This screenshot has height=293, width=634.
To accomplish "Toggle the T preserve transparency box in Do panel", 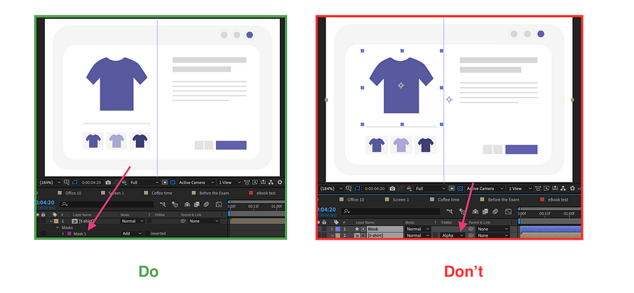I will click(149, 221).
